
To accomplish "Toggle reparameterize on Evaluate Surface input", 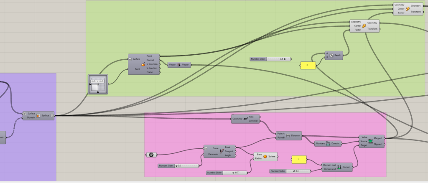I will 130,59.
